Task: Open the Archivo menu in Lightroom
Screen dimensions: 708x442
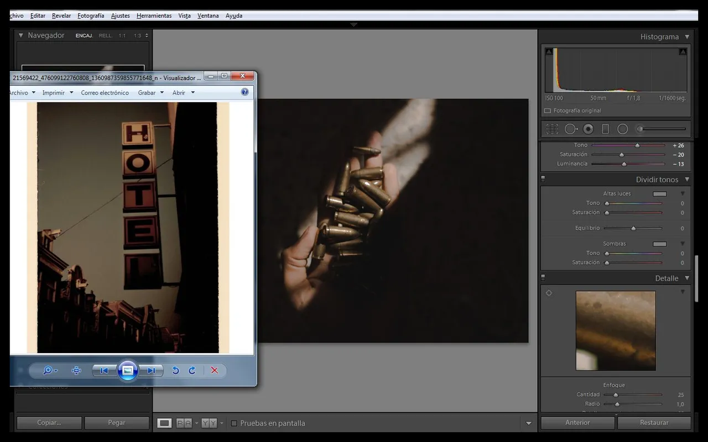Action: pos(17,15)
